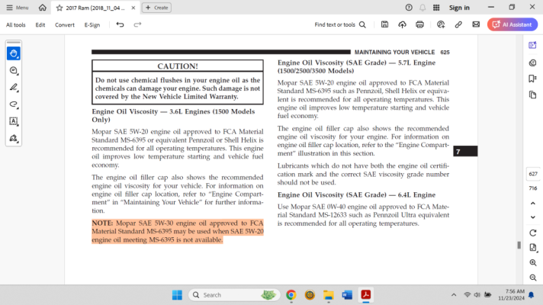The width and height of the screenshot is (543, 305).
Task: Click the vertical scrollbar thumb
Action: point(519,245)
